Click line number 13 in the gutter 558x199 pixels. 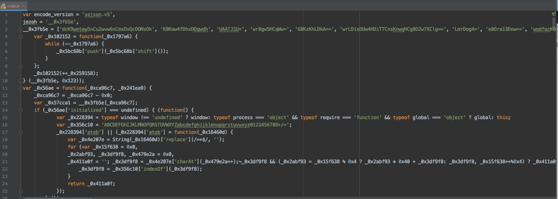pos(5,103)
